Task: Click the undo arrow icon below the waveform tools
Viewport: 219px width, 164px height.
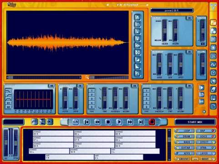Action: [x=138, y=74]
